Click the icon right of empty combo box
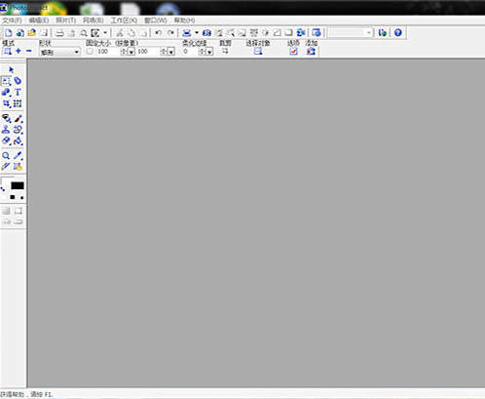485x399 pixels. [383, 33]
